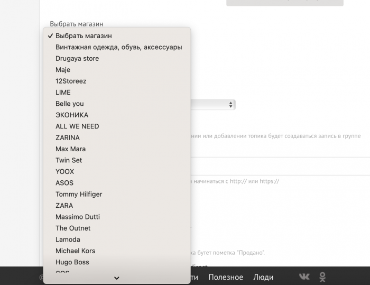Viewport: 370px width, 285px height.
Task: Select Lamoda store
Action: [x=117, y=240]
